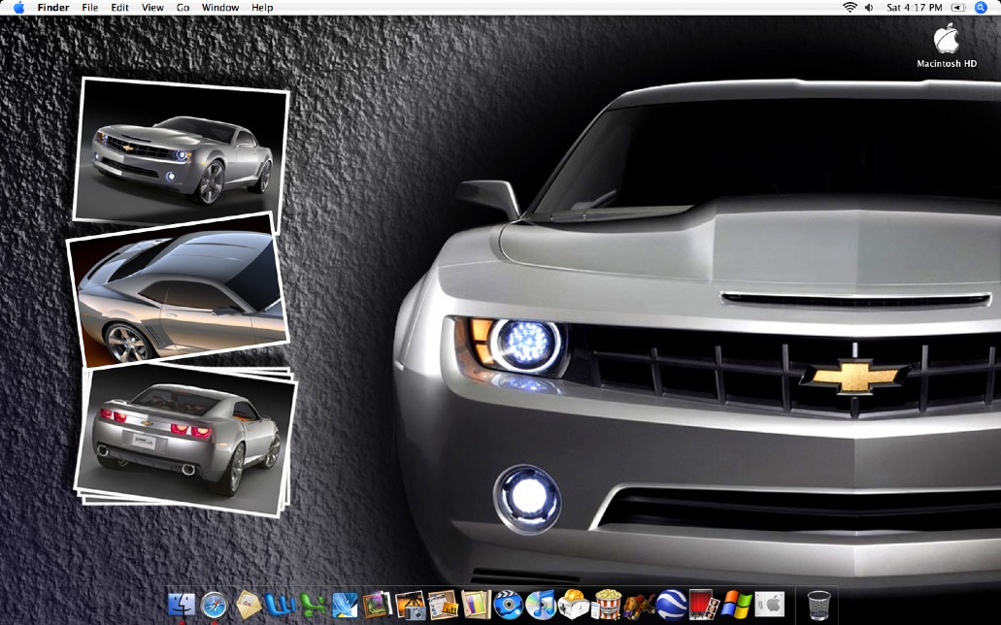
Task: Open the parchment scroll color chart icon
Action: 476,605
